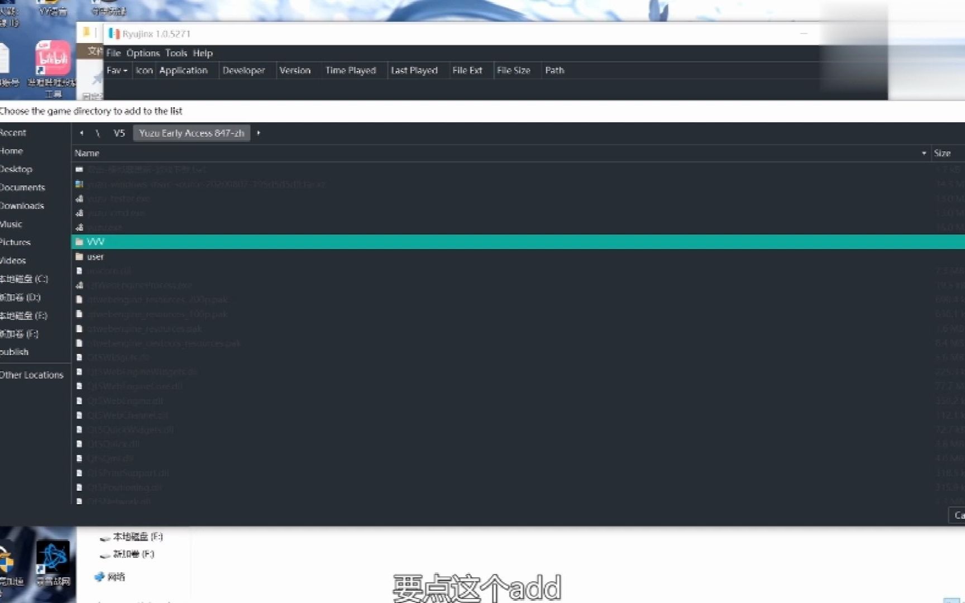Go forward with the path bar right arrow
Screen dimensions: 965x603
coord(258,133)
